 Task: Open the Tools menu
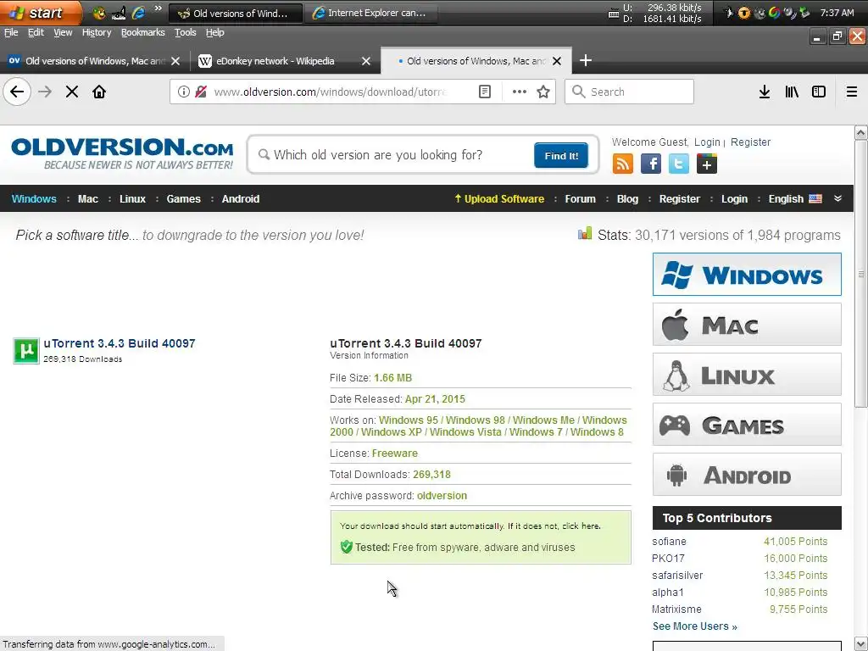click(x=186, y=32)
